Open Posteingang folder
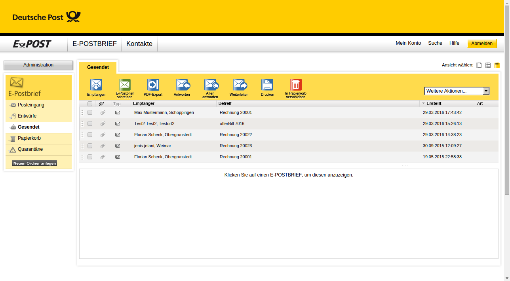510x281 pixels. [x=38, y=105]
